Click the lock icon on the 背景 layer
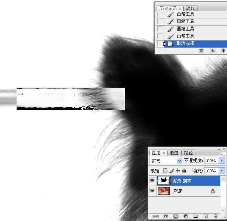The height and width of the screenshot is (221, 227). 213,191
